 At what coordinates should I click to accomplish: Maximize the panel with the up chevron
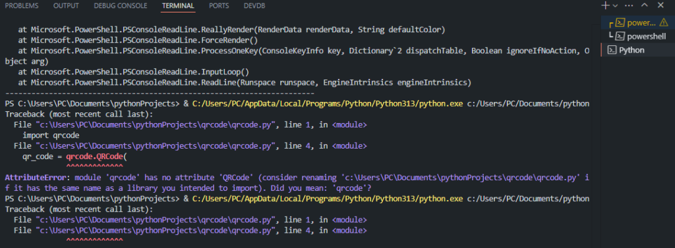pyautogui.click(x=645, y=5)
